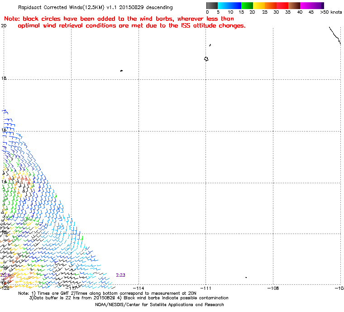The height and width of the screenshot is (312, 344).
Task: Click the "45" label under color scale
Action: click(x=311, y=12)
